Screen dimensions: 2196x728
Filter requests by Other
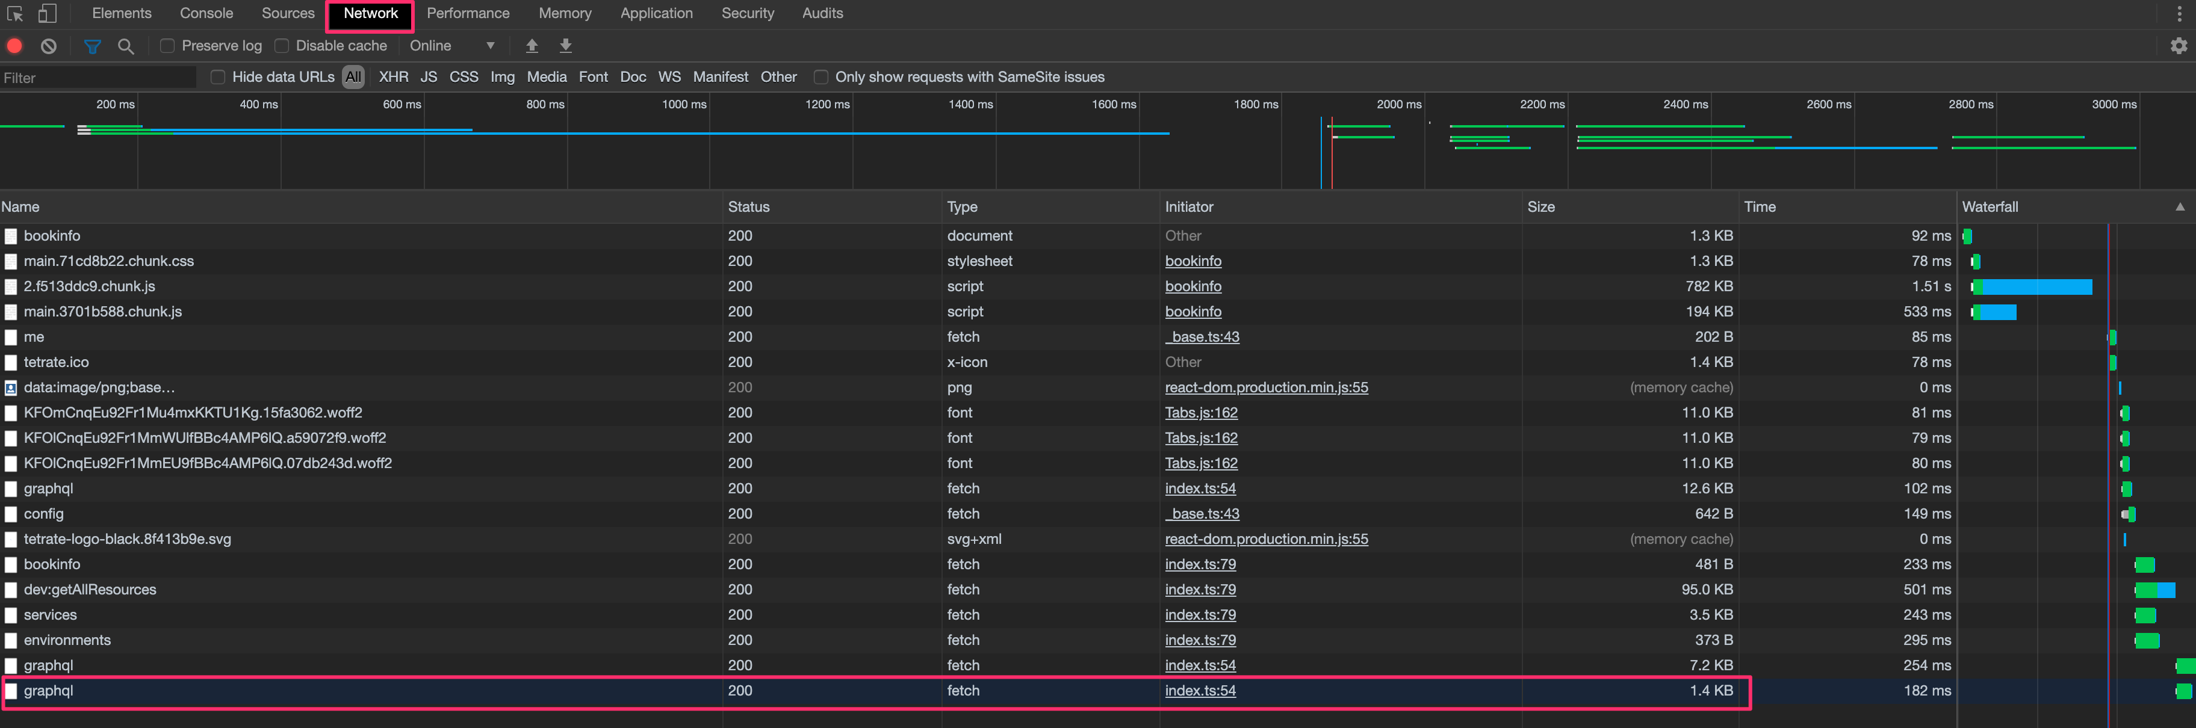click(778, 78)
